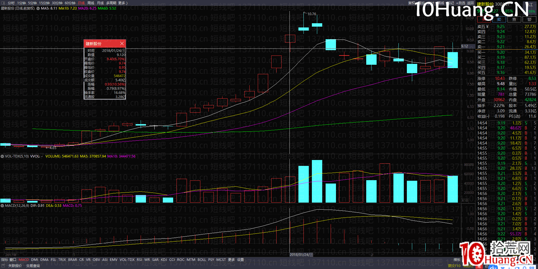
Task: Select the 周线 weekly chart tab
Action: tap(91, 3)
